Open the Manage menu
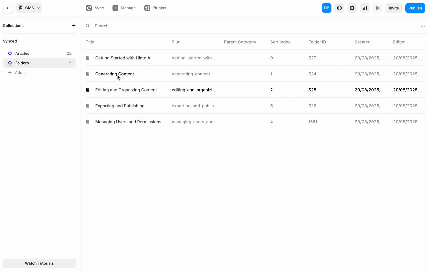The width and height of the screenshot is (428, 272). point(124,8)
